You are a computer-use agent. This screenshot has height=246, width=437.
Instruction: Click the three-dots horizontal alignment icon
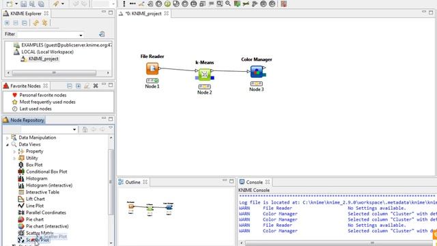point(132,4)
